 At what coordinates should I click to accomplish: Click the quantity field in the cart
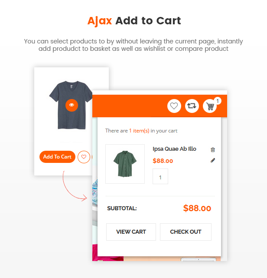160,177
